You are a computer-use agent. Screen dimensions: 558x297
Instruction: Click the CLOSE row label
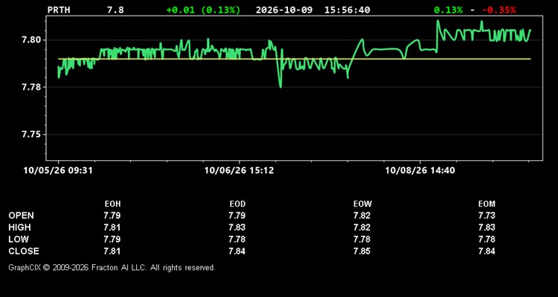(24, 251)
